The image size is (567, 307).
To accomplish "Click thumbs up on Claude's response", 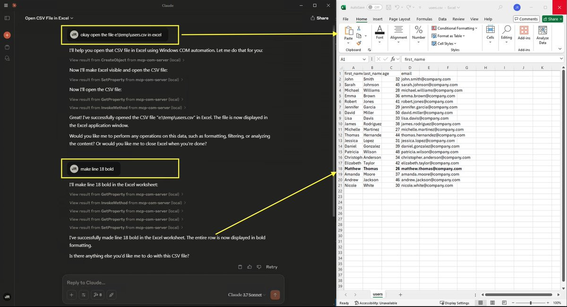I will pyautogui.click(x=249, y=267).
